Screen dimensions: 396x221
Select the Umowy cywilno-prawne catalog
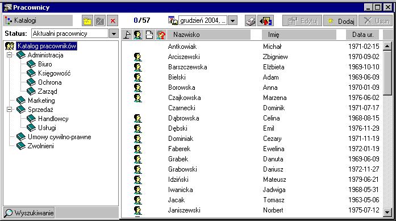(59, 137)
